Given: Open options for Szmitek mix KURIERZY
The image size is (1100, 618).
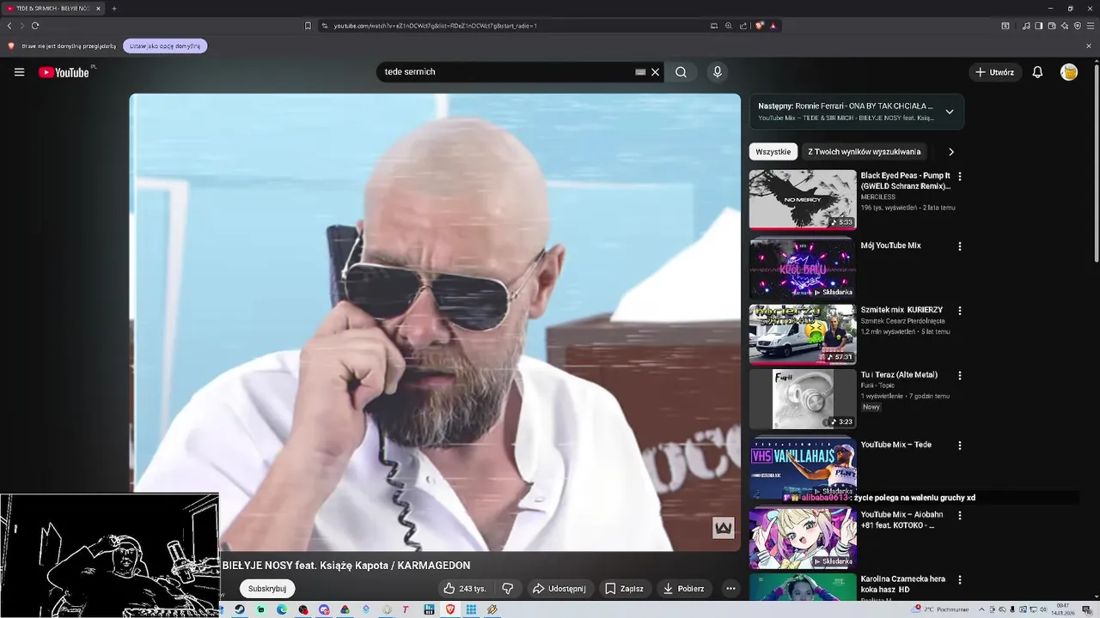Looking at the screenshot, I should click(960, 310).
